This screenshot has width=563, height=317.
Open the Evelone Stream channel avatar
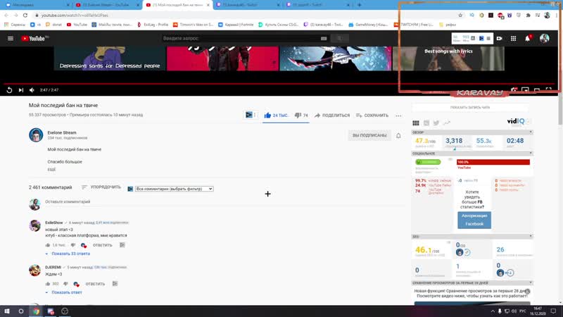pyautogui.click(x=36, y=135)
